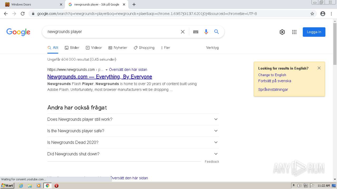Close the Windows Doors tab
This screenshot has width=337, height=189.
coord(61,4)
